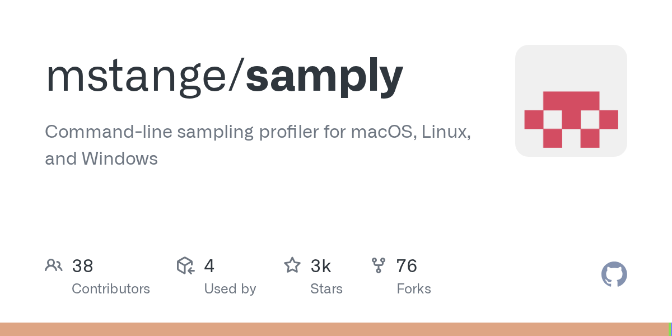Click the contributor count 38
Viewport: 672px width, 336px height.
click(x=82, y=266)
